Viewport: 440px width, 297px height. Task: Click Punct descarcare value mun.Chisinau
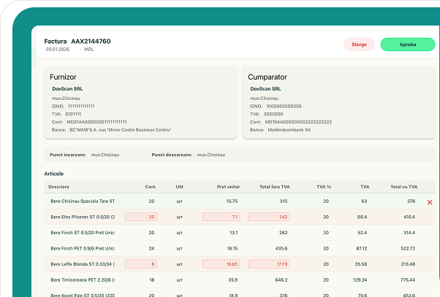[211, 155]
